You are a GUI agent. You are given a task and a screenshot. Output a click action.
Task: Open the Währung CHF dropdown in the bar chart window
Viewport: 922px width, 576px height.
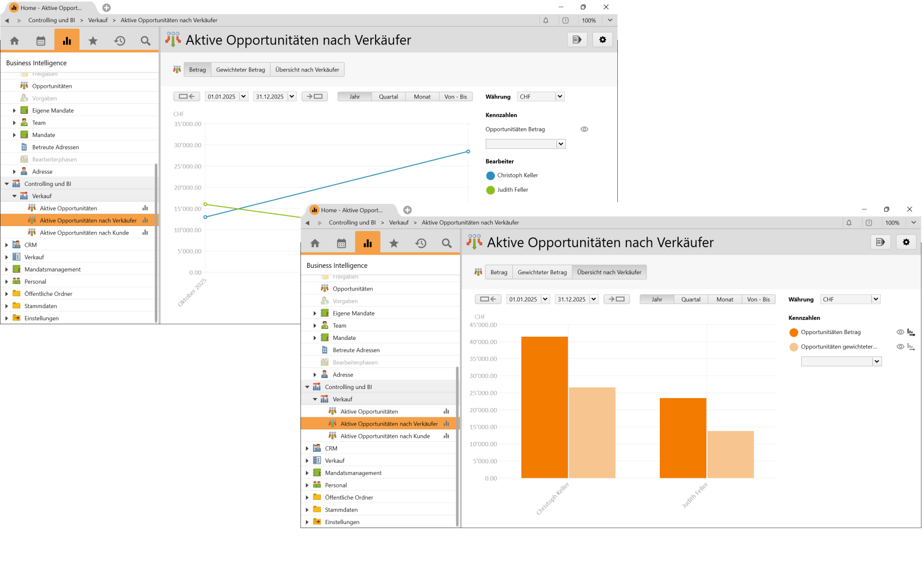click(x=876, y=299)
